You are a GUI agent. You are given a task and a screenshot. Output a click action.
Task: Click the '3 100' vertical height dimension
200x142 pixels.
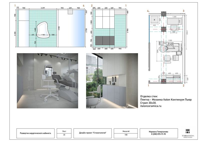pos(59,28)
